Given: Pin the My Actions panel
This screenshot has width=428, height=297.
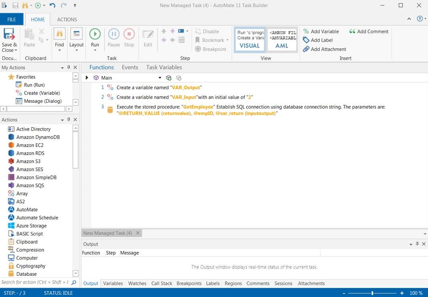Looking at the screenshot, I should (x=69, y=67).
